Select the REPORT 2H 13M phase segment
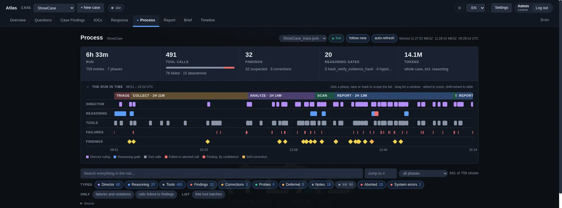 click(394, 96)
